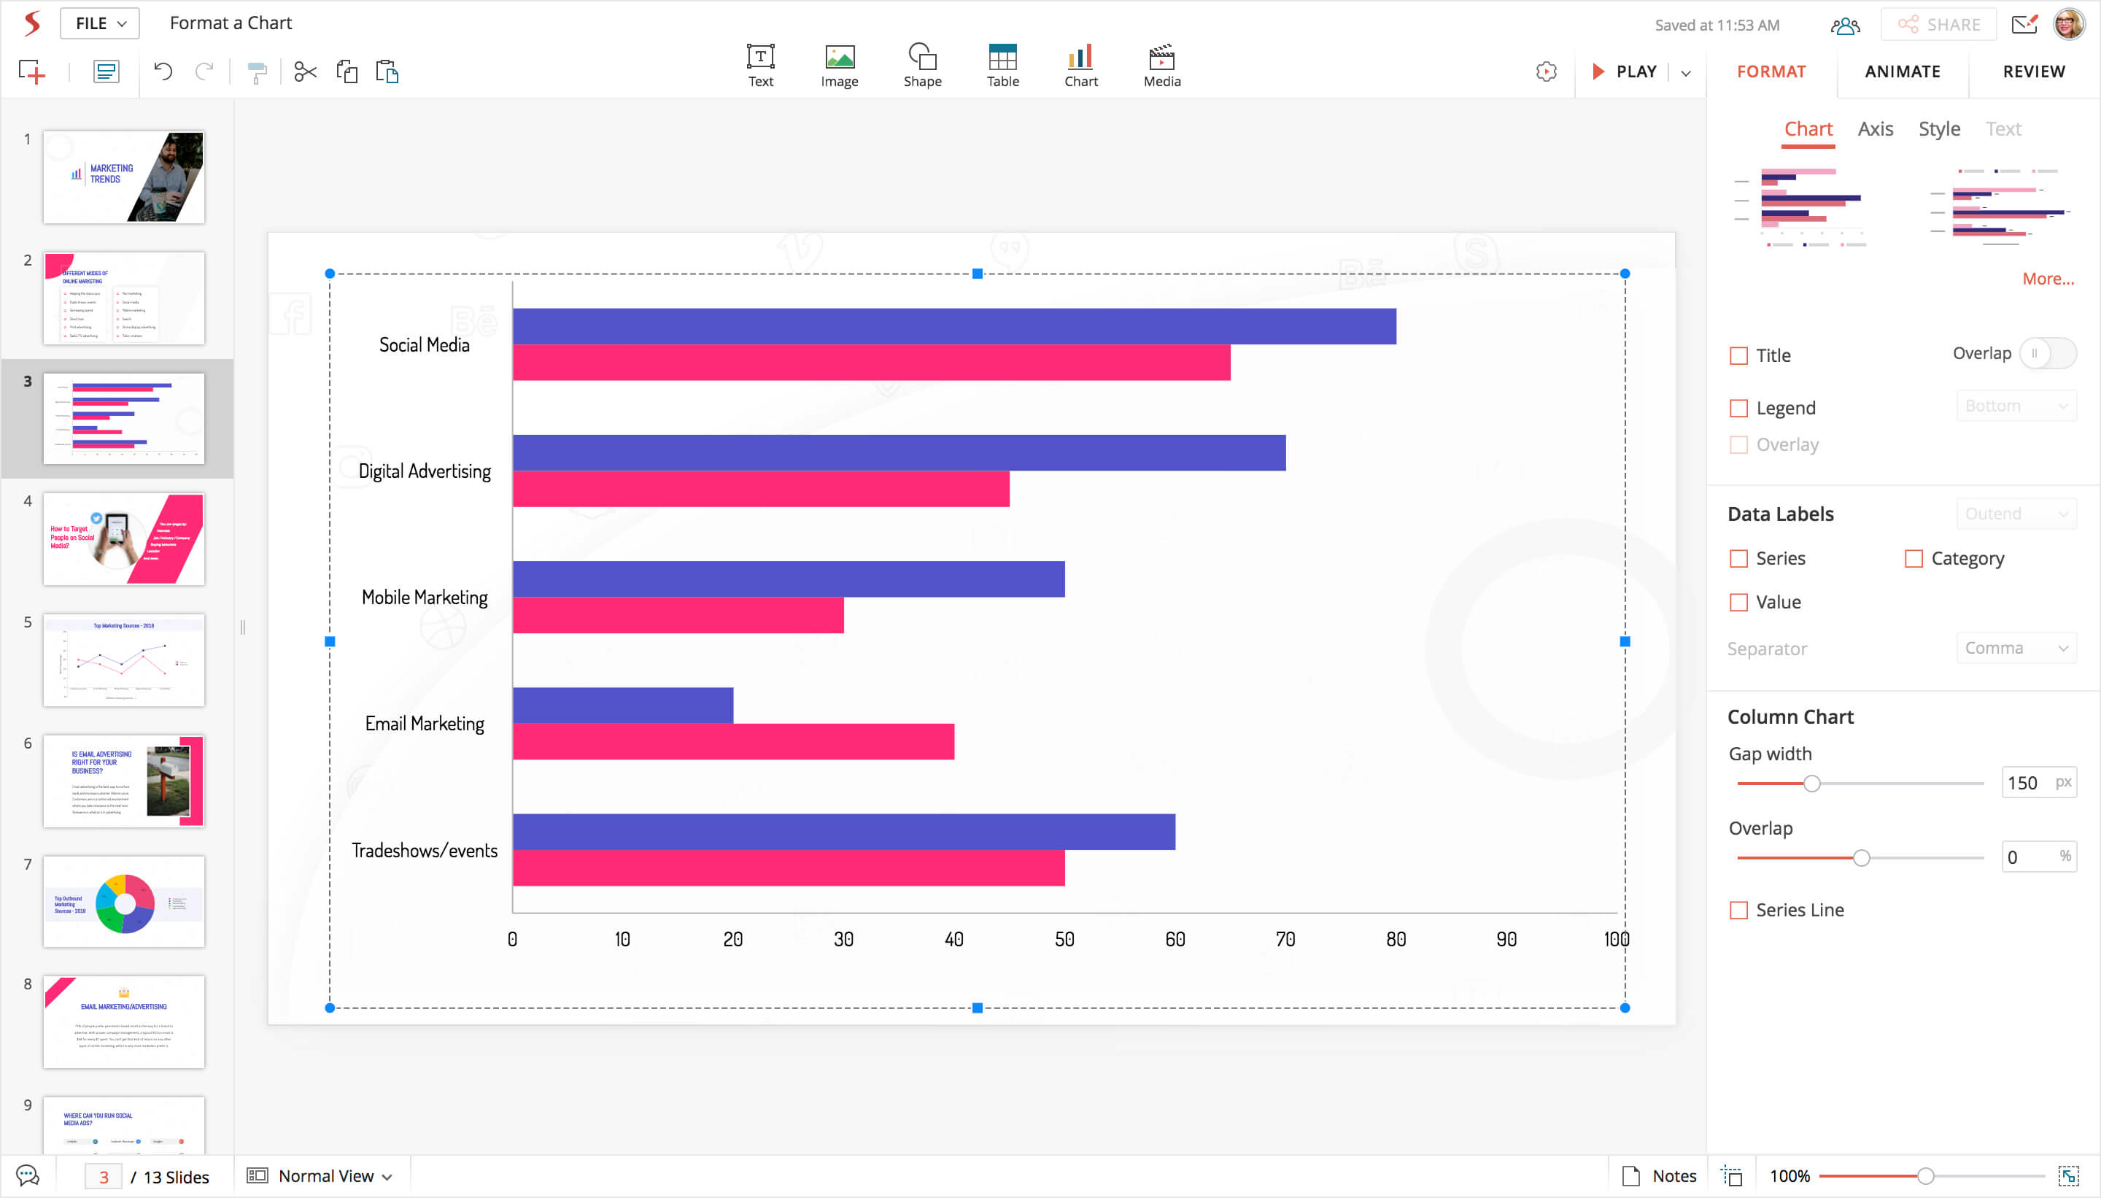Switch to the Axis tab

point(1875,129)
